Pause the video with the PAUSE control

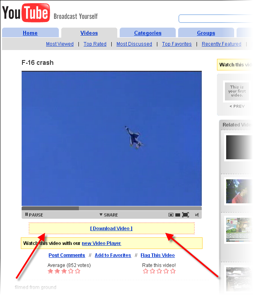pyautogui.click(x=34, y=215)
